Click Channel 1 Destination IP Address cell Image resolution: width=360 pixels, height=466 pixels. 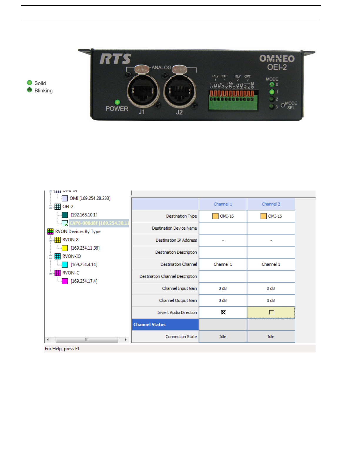[x=223, y=240]
